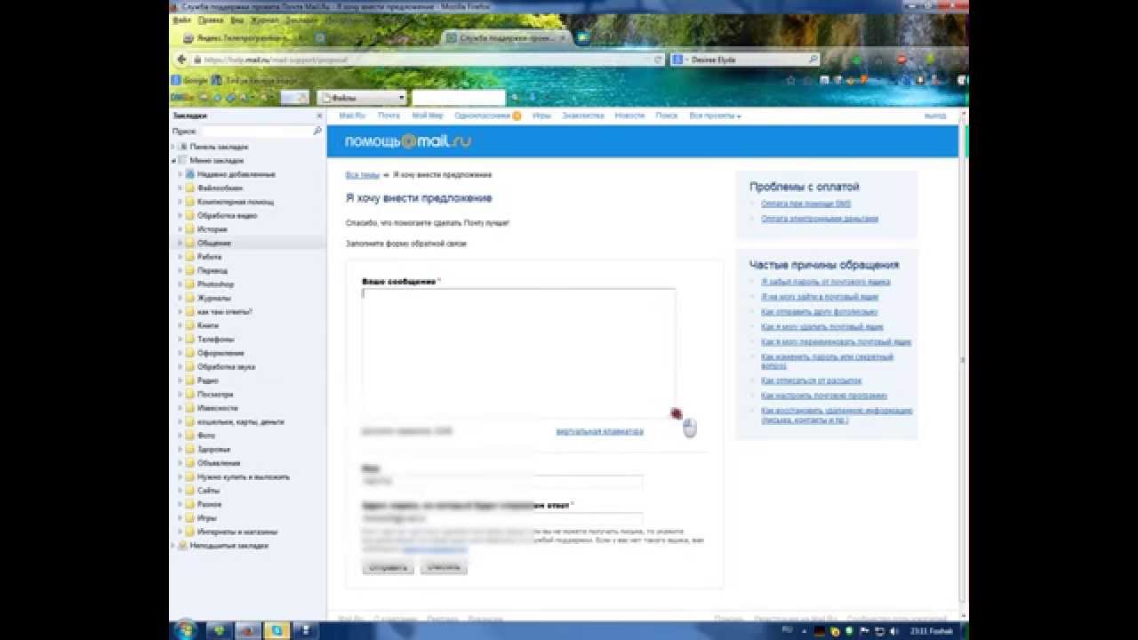Click the Разное folder icon
Screen dimensions: 1138x640
[x=189, y=504]
